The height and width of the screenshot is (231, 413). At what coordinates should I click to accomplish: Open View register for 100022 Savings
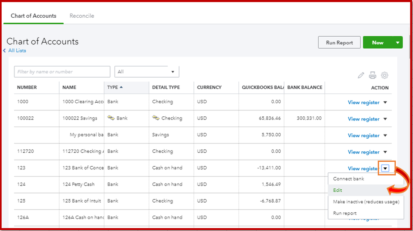click(363, 119)
